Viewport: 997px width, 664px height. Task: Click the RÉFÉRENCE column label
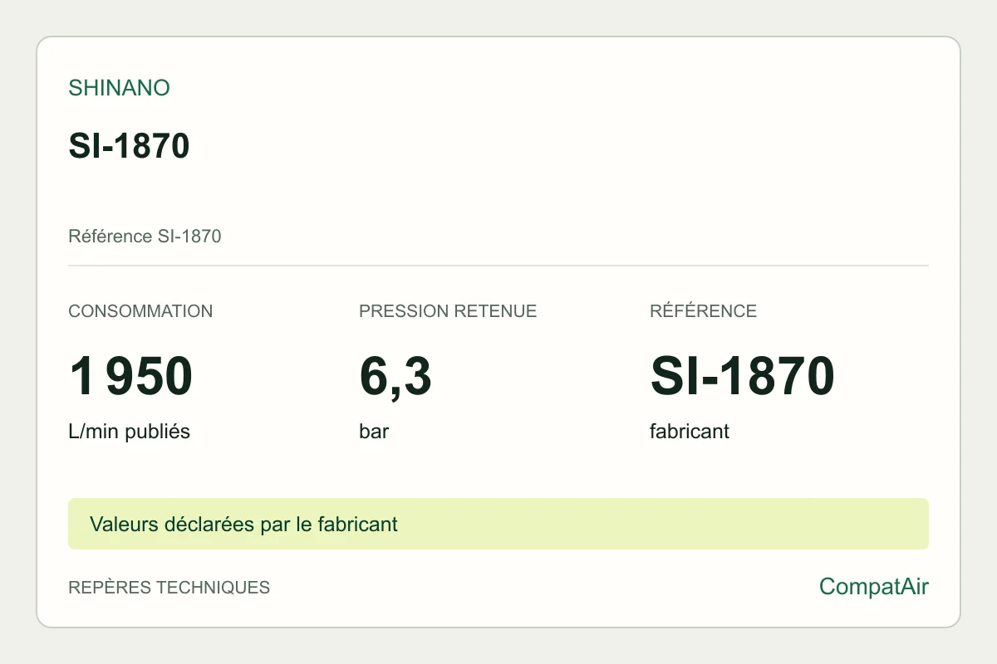(703, 311)
